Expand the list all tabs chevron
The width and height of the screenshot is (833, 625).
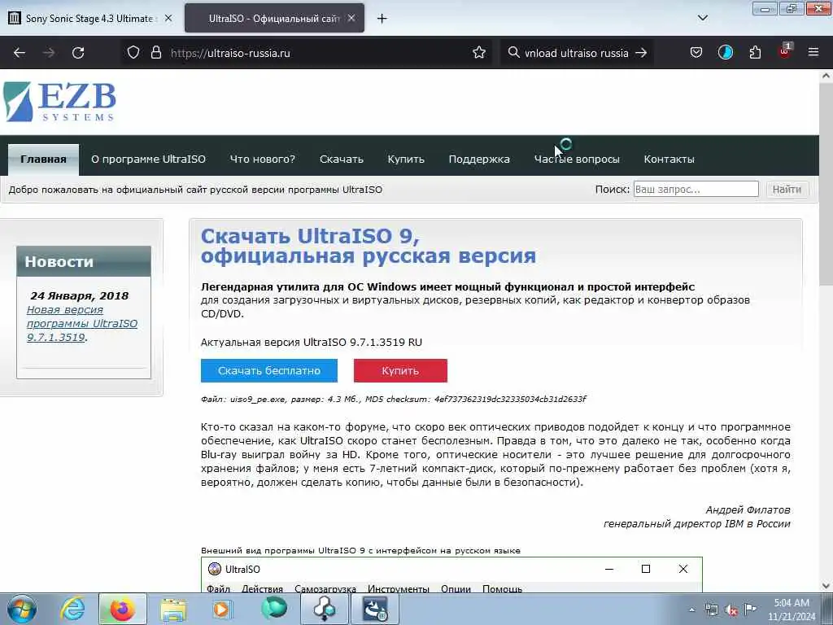[702, 18]
